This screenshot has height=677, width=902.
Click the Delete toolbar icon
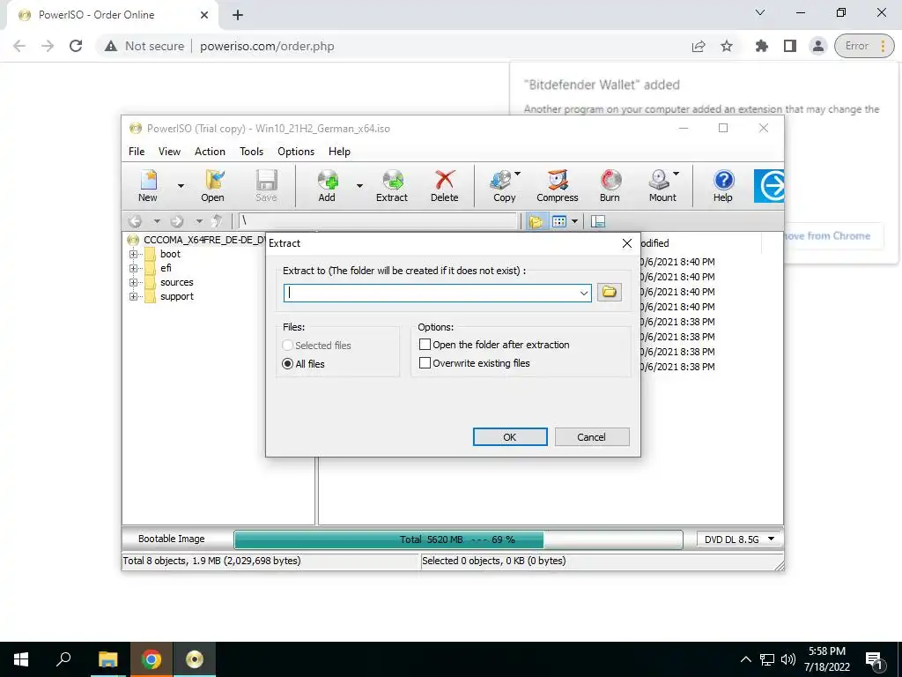click(445, 185)
